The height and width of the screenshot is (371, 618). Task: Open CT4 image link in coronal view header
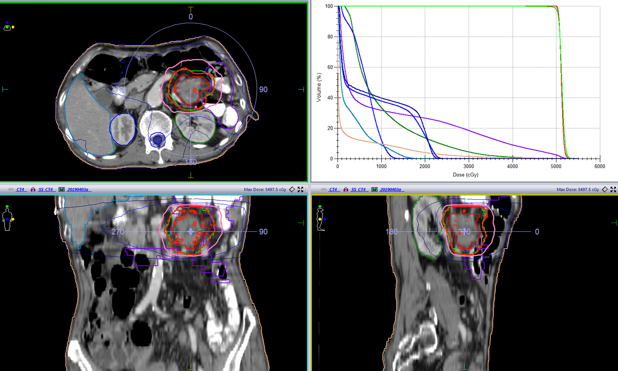(x=20, y=190)
